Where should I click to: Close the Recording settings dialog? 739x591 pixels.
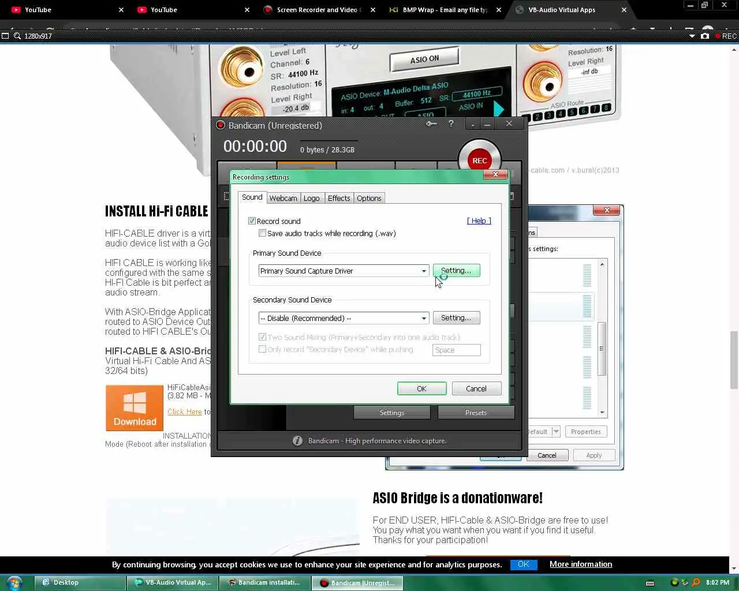495,174
